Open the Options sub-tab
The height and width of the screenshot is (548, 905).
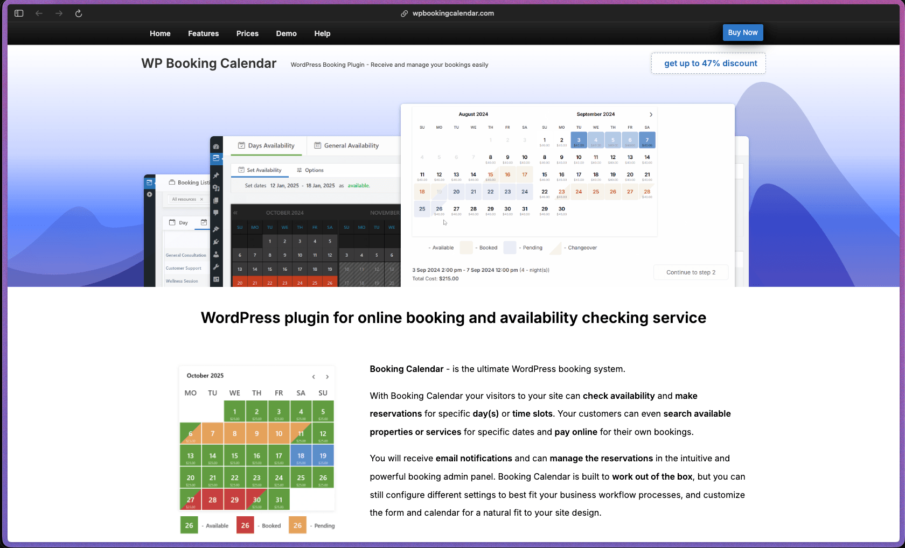coord(310,170)
